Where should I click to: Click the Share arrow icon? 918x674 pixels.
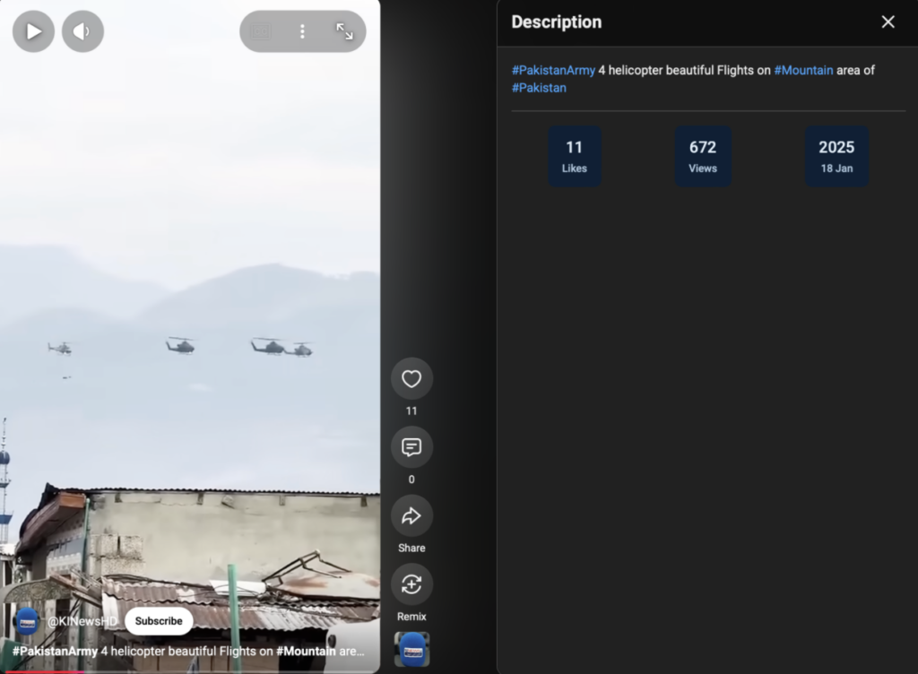pyautogui.click(x=411, y=515)
